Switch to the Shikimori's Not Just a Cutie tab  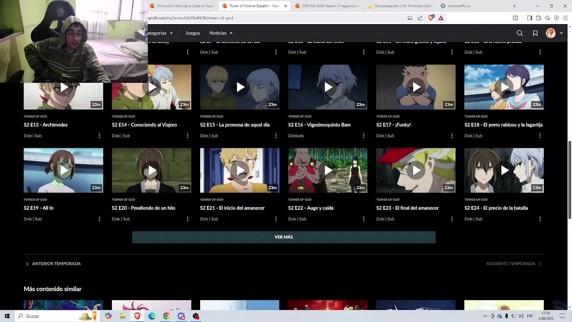[x=182, y=6]
